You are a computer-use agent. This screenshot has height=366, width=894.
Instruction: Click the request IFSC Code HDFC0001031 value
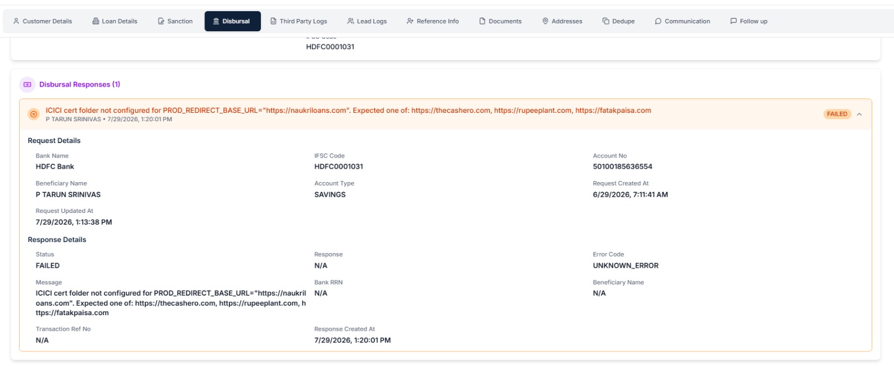click(339, 167)
